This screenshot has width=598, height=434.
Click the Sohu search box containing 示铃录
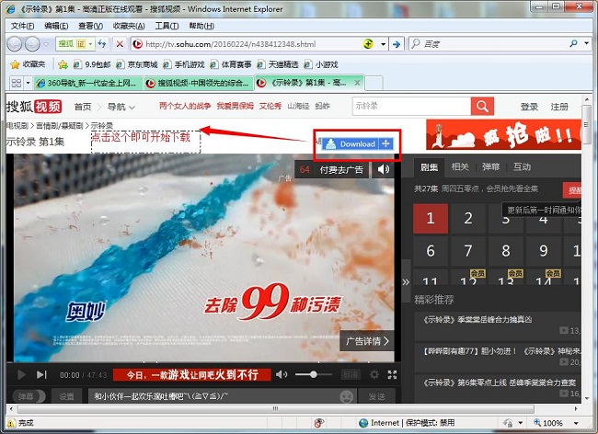pos(412,106)
